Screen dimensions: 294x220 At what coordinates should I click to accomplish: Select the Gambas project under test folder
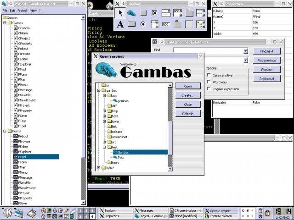[123, 152]
